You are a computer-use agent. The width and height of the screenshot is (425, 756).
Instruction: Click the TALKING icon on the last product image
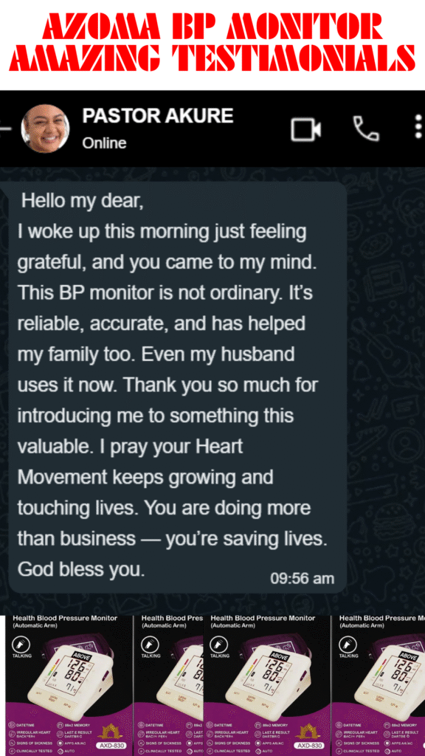pyautogui.click(x=348, y=644)
